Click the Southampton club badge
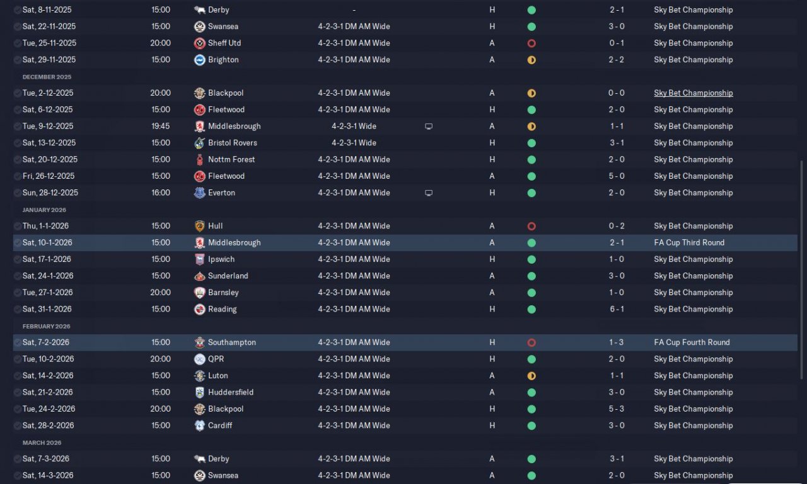 click(199, 342)
